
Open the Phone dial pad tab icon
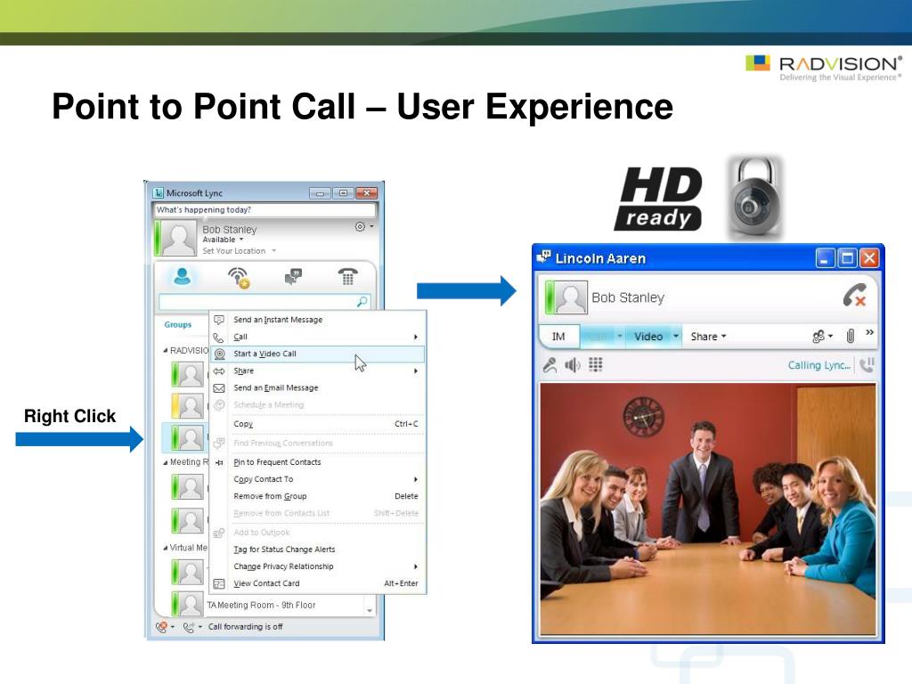(x=348, y=276)
